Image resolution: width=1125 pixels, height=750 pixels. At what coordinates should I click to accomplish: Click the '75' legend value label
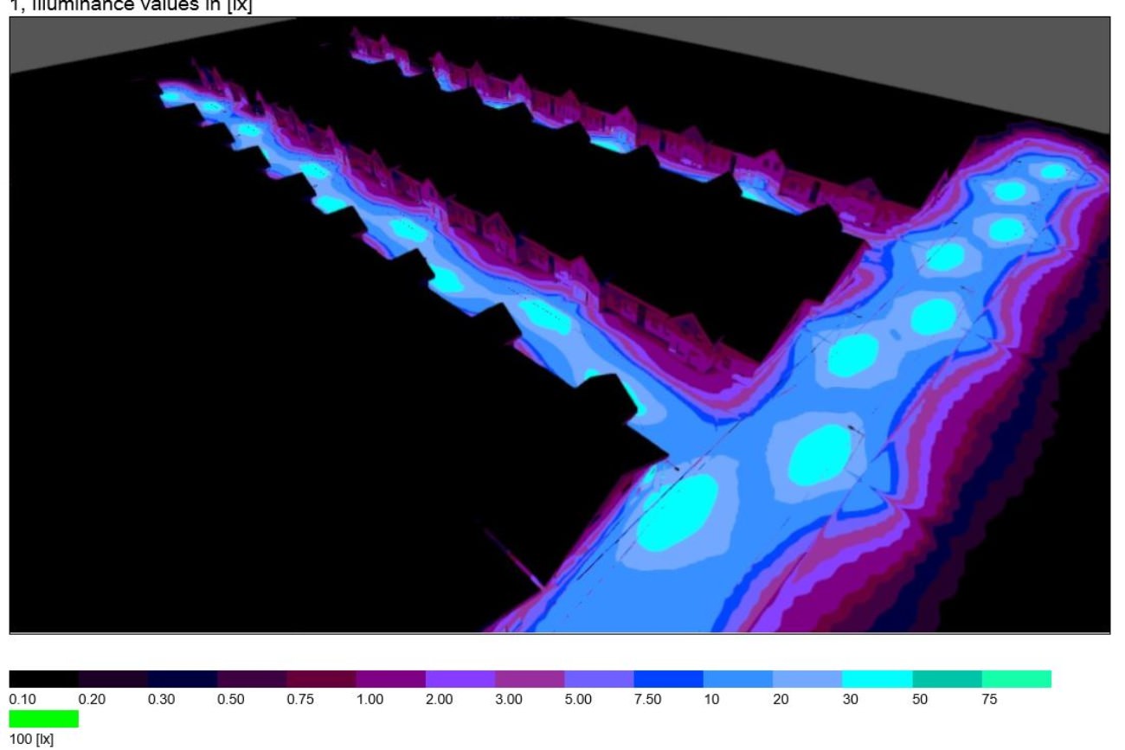(x=990, y=701)
